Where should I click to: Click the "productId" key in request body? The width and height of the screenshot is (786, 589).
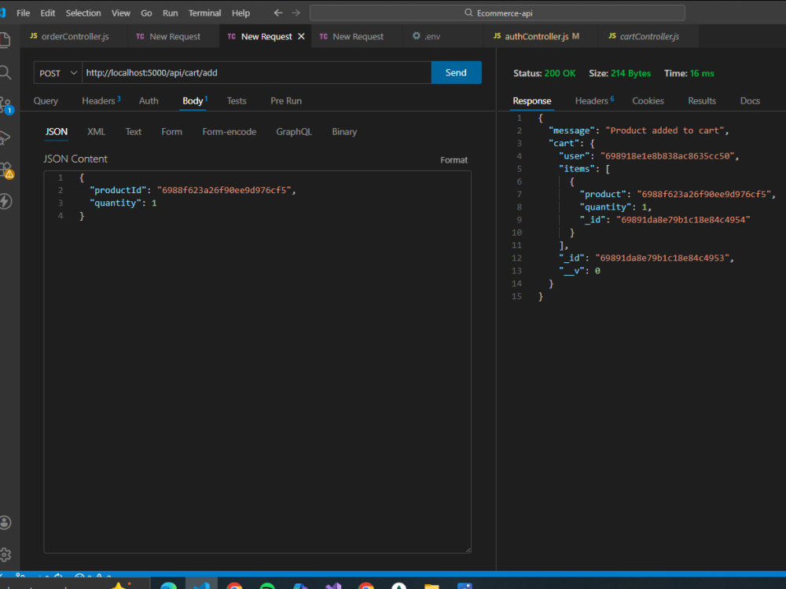(x=118, y=190)
